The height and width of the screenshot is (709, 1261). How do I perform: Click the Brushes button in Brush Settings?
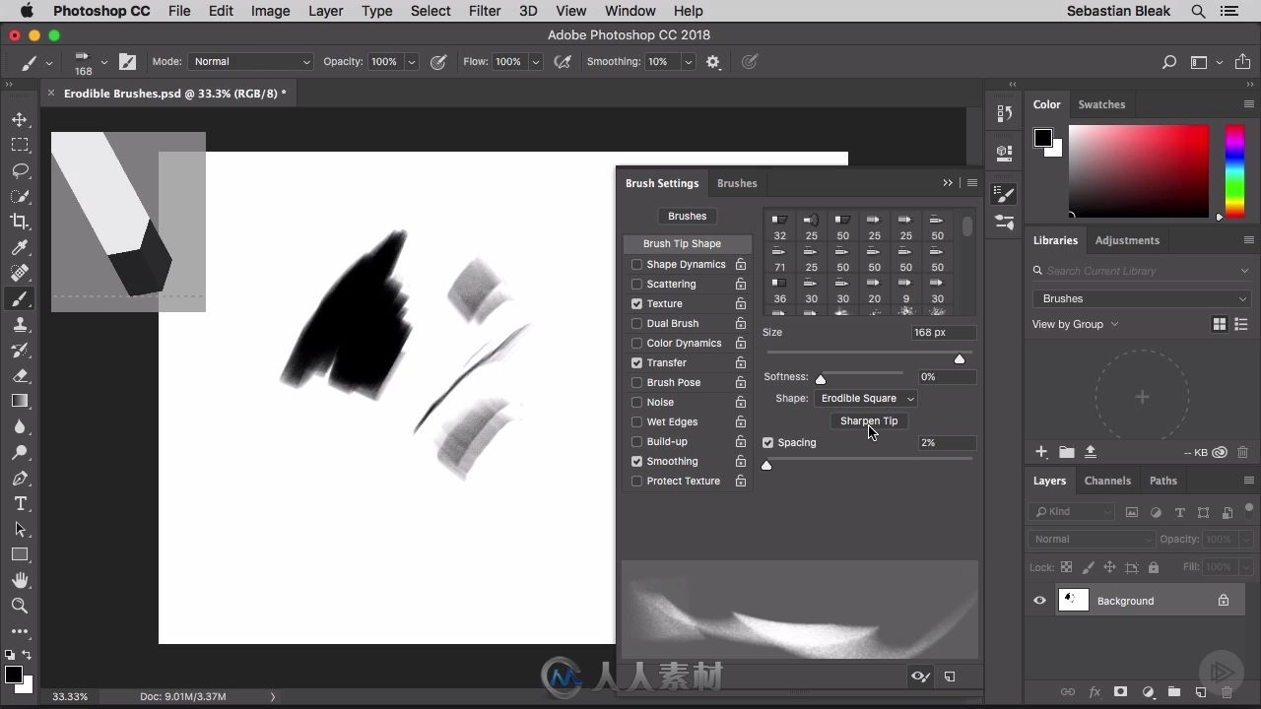point(687,216)
